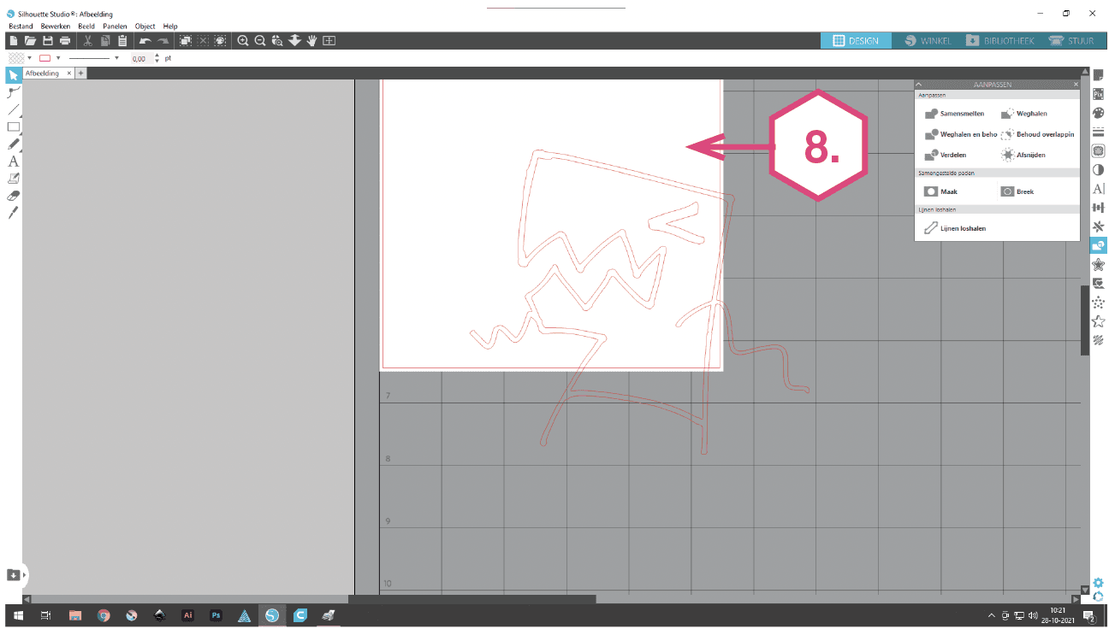Open the Beeld menu
This screenshot has height=629, width=1109.
click(x=86, y=26)
